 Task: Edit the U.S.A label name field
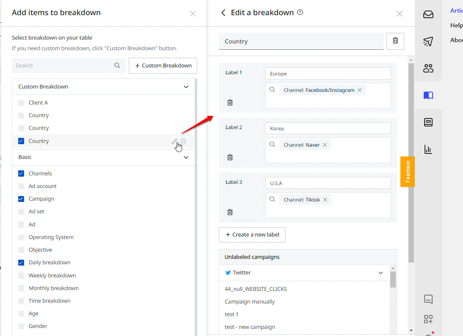click(328, 183)
